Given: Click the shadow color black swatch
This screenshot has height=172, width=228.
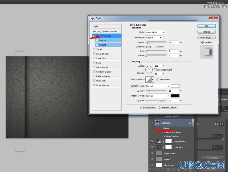Looking at the screenshot, I should (x=175, y=96).
